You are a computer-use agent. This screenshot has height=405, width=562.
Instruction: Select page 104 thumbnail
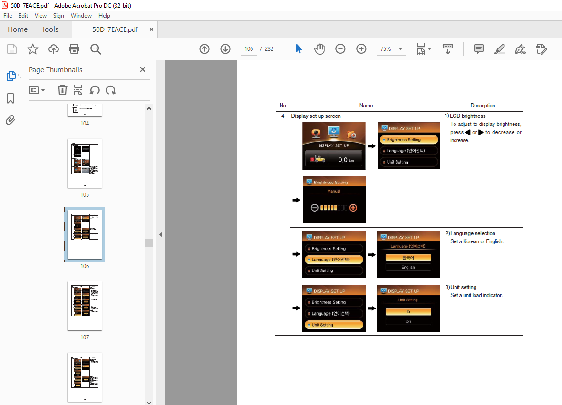tap(85, 110)
